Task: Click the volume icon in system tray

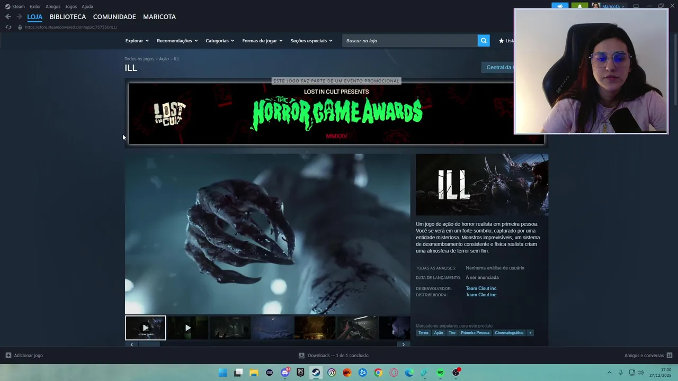Action: pyautogui.click(x=640, y=373)
